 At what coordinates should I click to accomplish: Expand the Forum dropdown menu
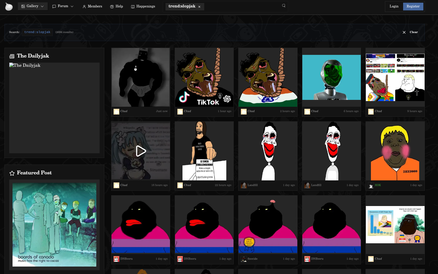pyautogui.click(x=63, y=6)
